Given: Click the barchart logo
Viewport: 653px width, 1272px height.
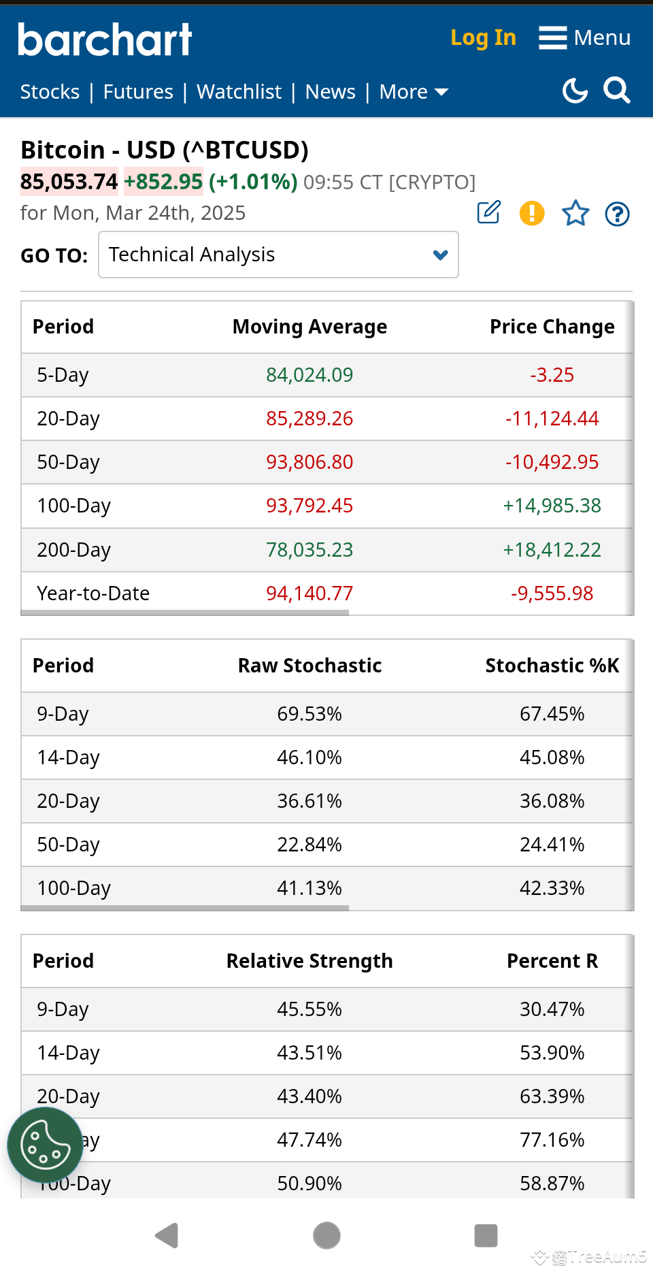Looking at the screenshot, I should coord(105,39).
